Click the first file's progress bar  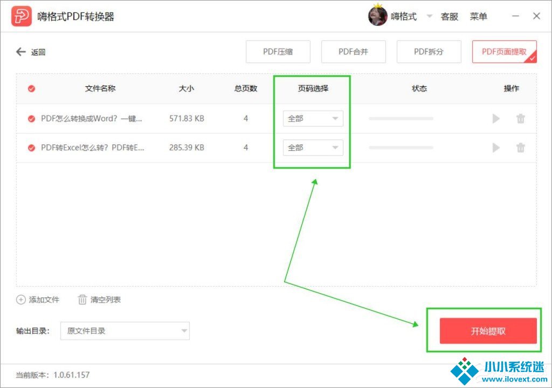point(401,119)
